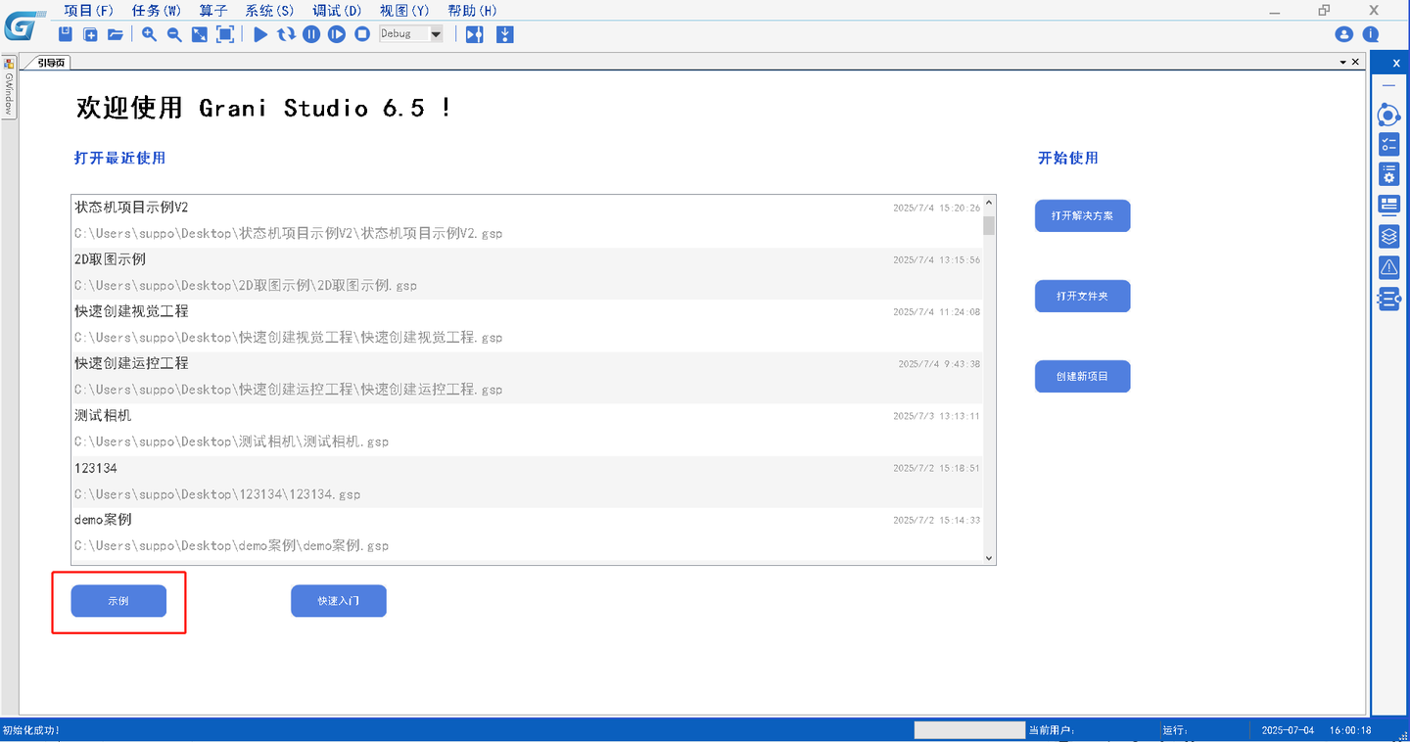This screenshot has height=742, width=1410.
Task: Click the 示例 button
Action: click(118, 601)
